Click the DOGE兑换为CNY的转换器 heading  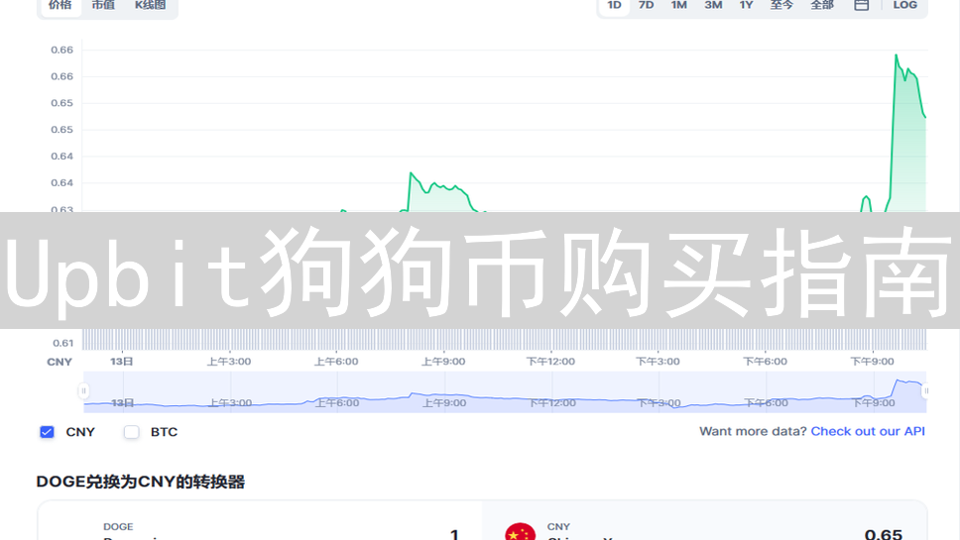click(x=140, y=482)
